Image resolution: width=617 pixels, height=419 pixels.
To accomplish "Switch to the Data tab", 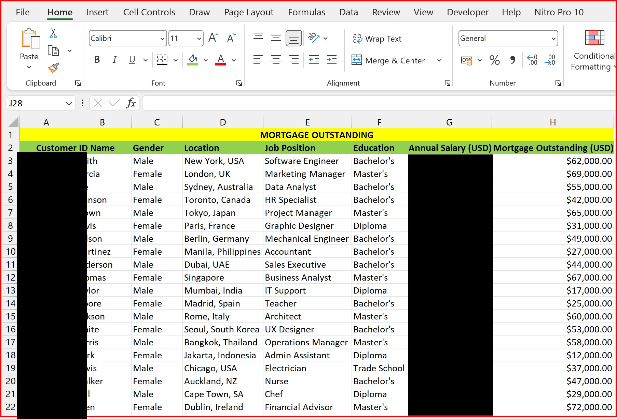I will click(348, 12).
